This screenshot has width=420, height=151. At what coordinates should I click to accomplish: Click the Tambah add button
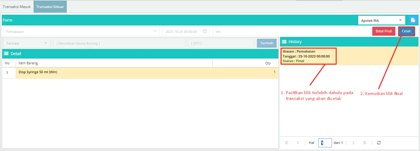pos(266,43)
